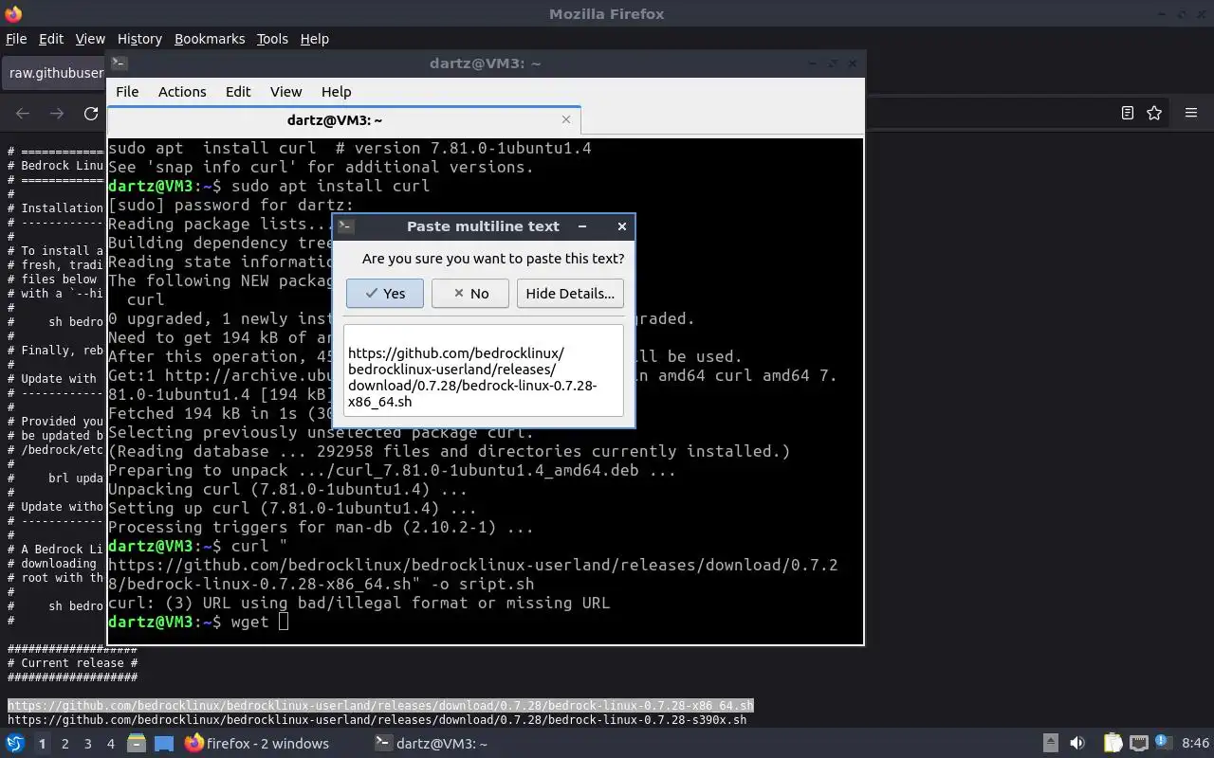Click 'Current release' header in Firefox page
Viewport: 1214px width, 758px height.
72,663
